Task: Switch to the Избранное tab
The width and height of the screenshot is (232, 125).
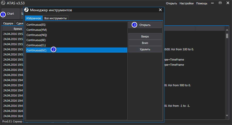Action: pyautogui.click(x=34, y=18)
